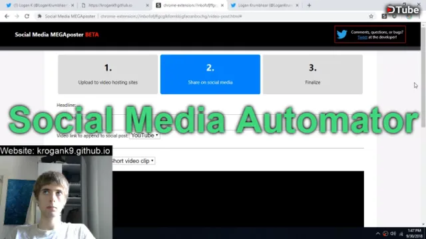
Task: Open the Short video clip dropdown
Action: click(133, 161)
